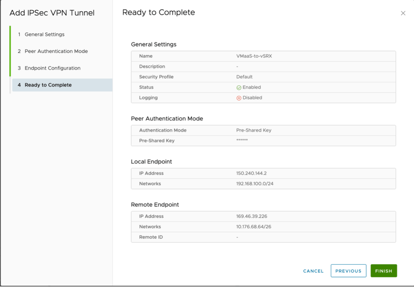Image resolution: width=414 pixels, height=288 pixels.
Task: Click the Authentication Mode Pre-Shared Key value
Action: pos(253,130)
